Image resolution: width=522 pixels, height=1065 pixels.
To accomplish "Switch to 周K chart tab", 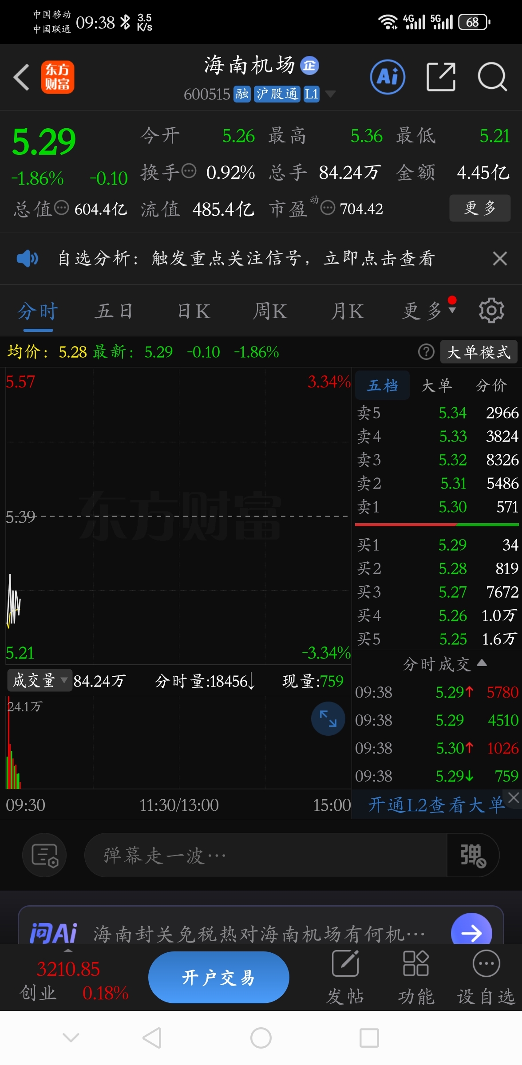I will pyautogui.click(x=270, y=312).
